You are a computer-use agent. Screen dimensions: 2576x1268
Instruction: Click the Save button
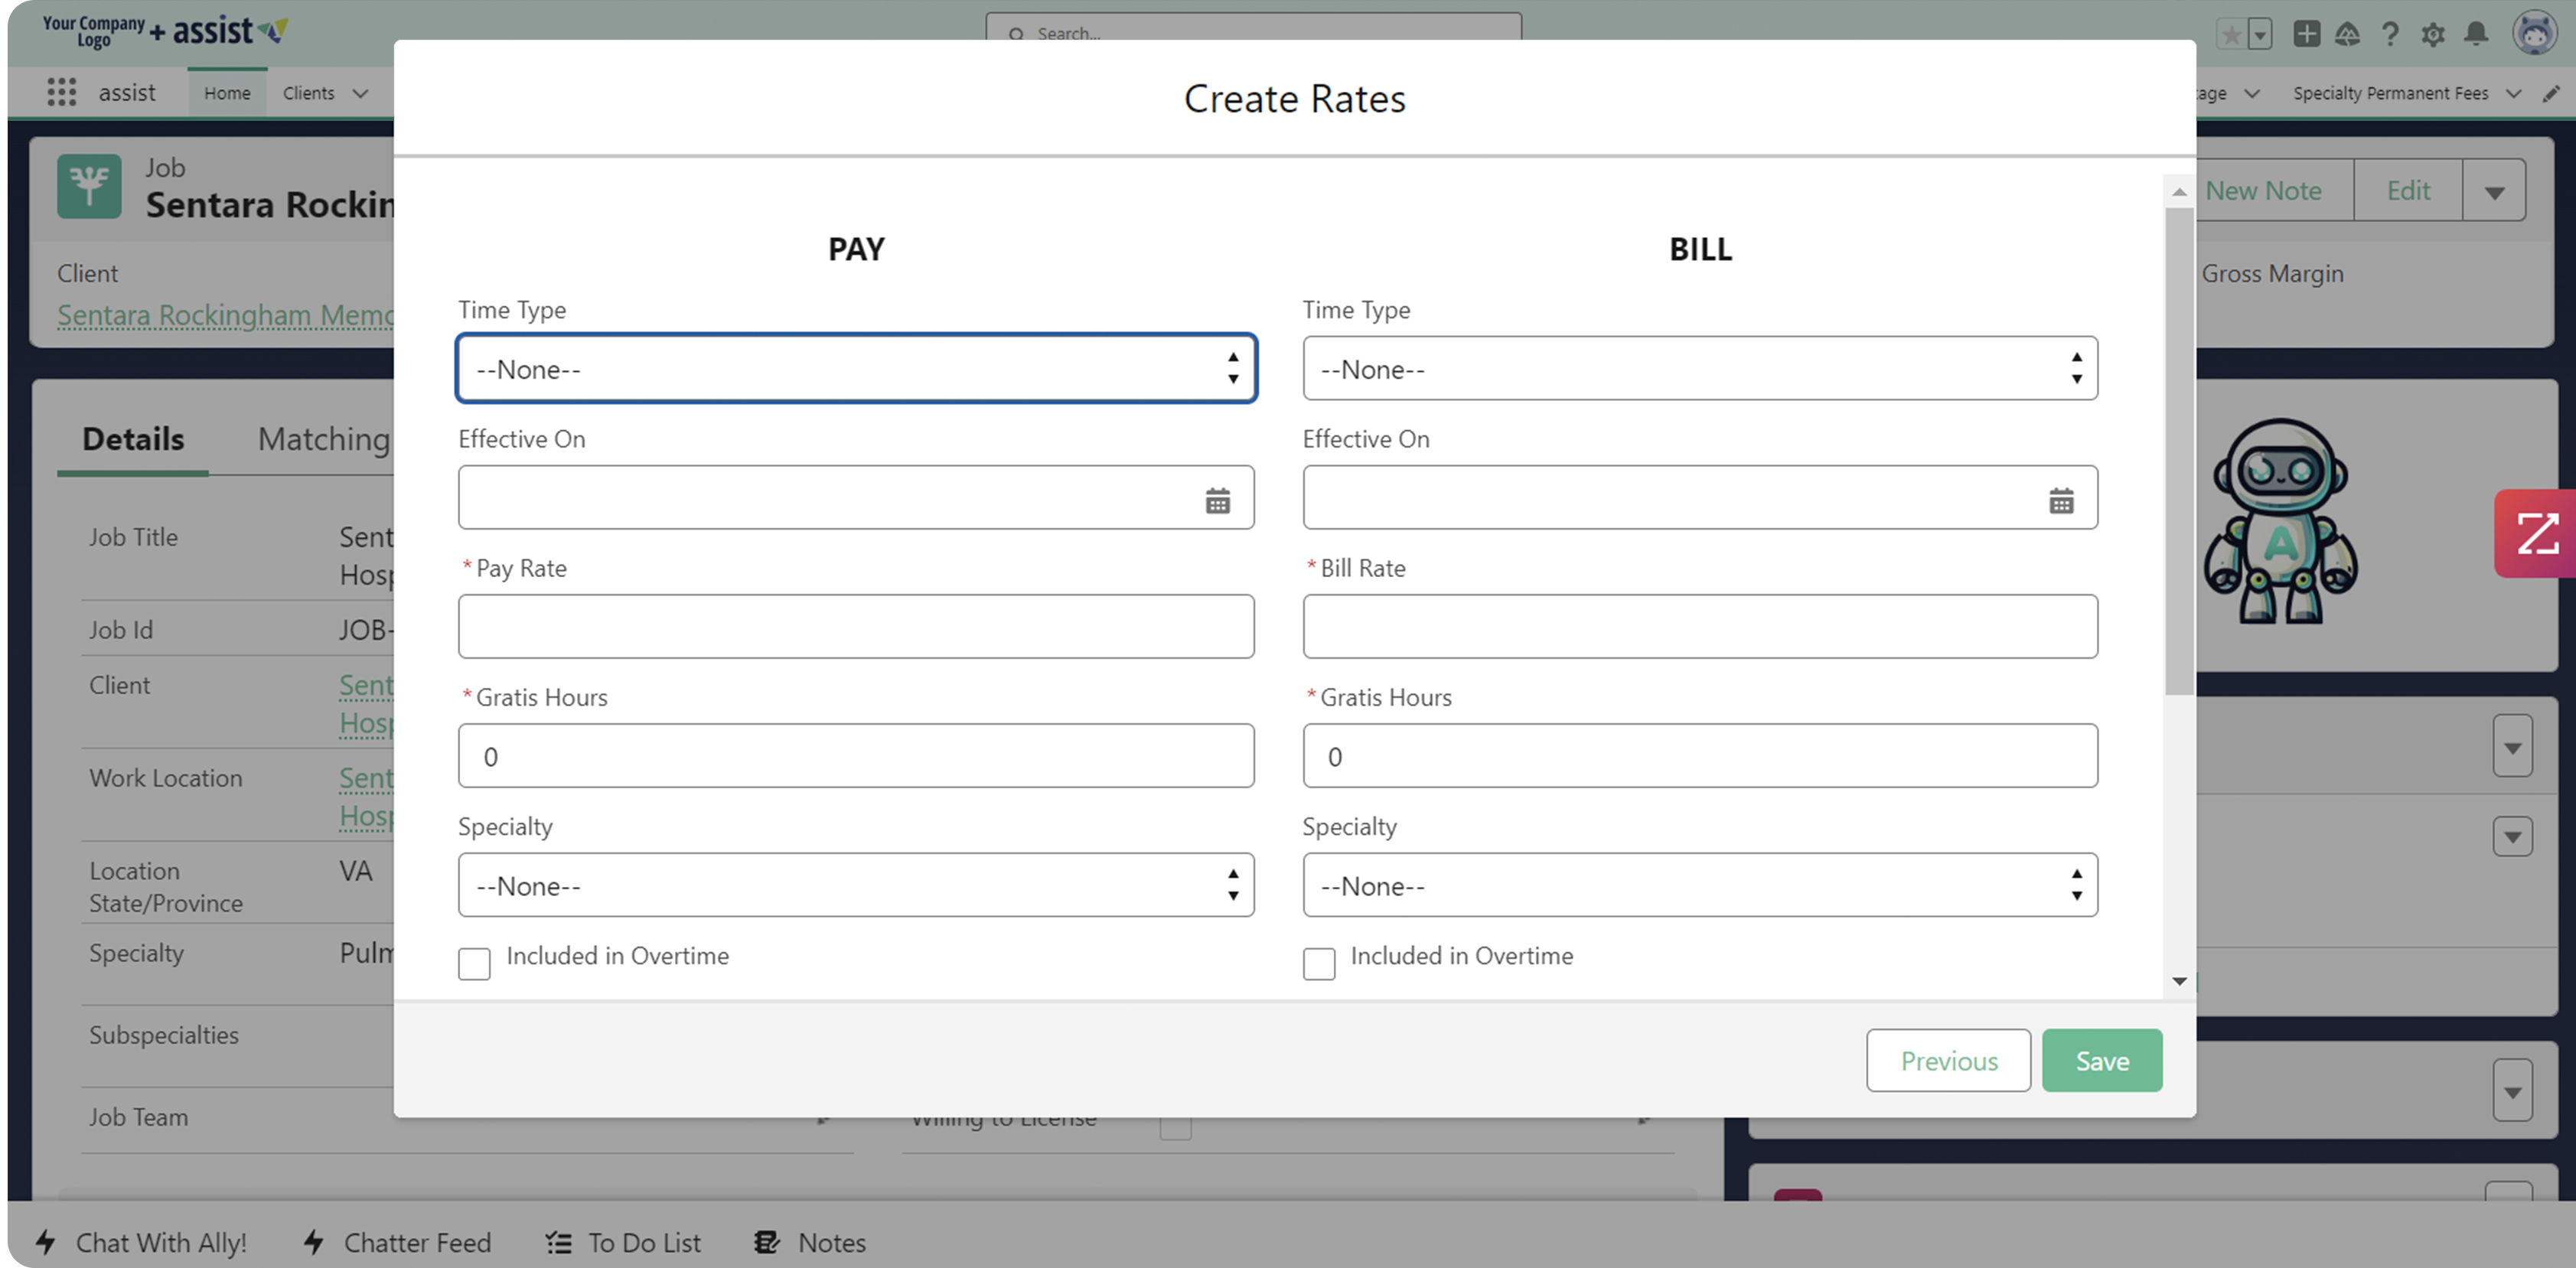(x=2102, y=1060)
